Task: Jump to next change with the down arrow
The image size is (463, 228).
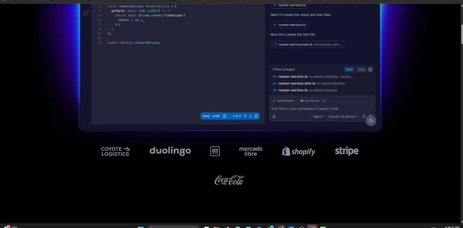Action: (251, 116)
